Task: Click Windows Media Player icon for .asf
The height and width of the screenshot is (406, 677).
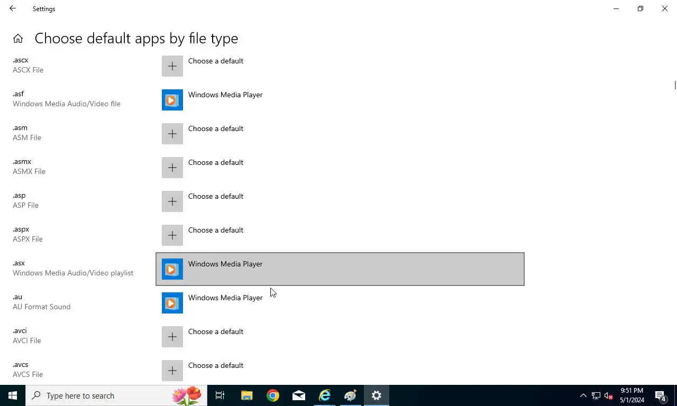Action: point(172,100)
